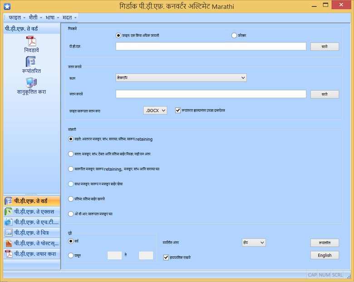Select the फाइल (one or more files) radio button
Image resolution: width=354 pixels, height=282 pixels.
(x=118, y=35)
